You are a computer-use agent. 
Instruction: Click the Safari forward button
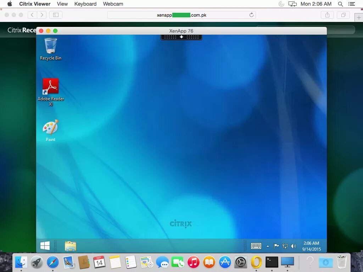point(42,15)
